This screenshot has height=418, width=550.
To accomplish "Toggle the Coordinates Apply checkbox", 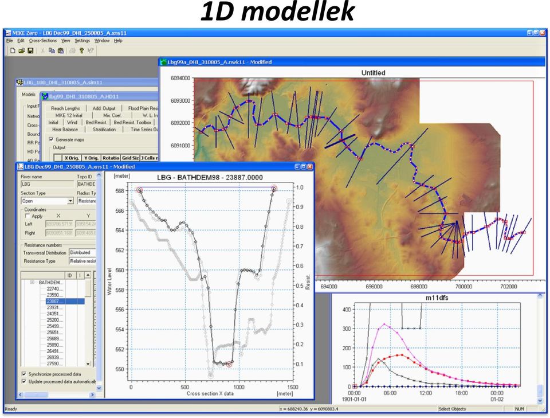I will tap(27, 216).
